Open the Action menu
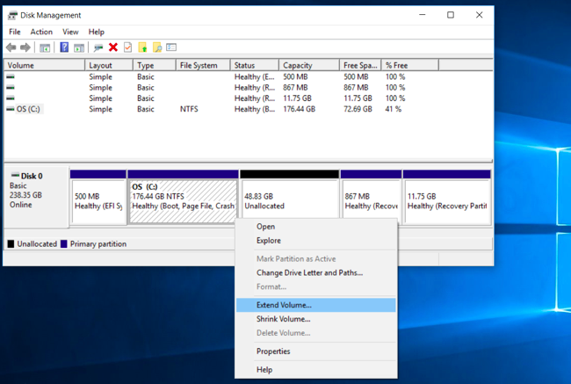This screenshot has width=571, height=384. click(41, 32)
